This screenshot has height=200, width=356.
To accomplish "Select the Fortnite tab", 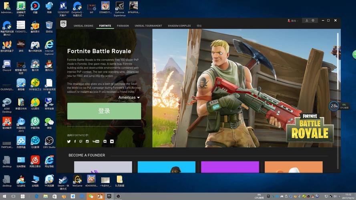I will pyautogui.click(x=105, y=26).
